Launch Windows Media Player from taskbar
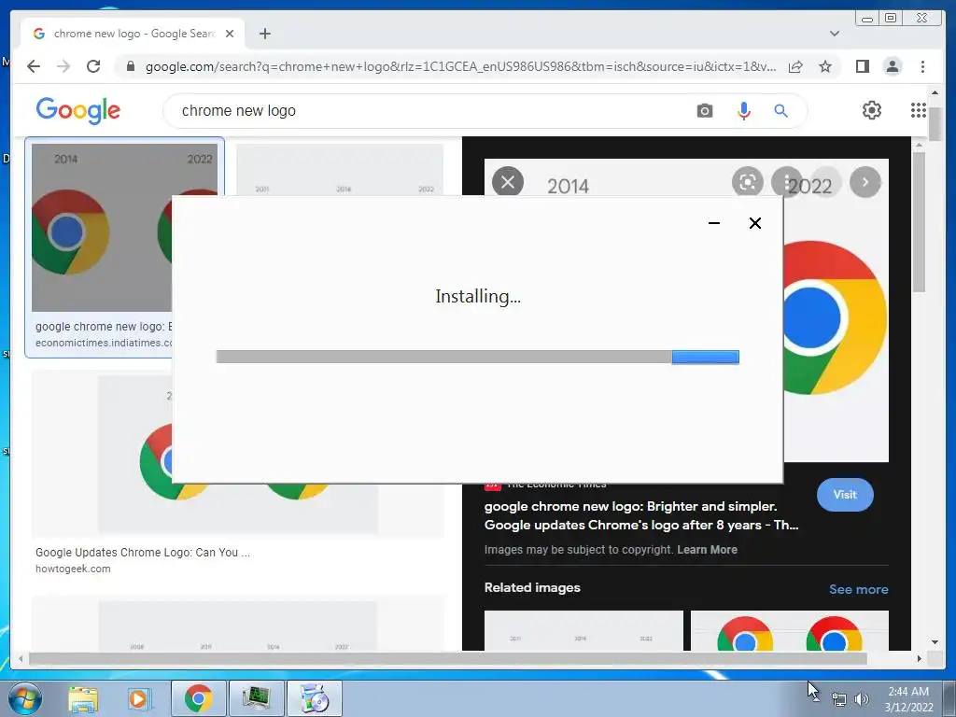Image resolution: width=956 pixels, height=717 pixels. click(138, 698)
